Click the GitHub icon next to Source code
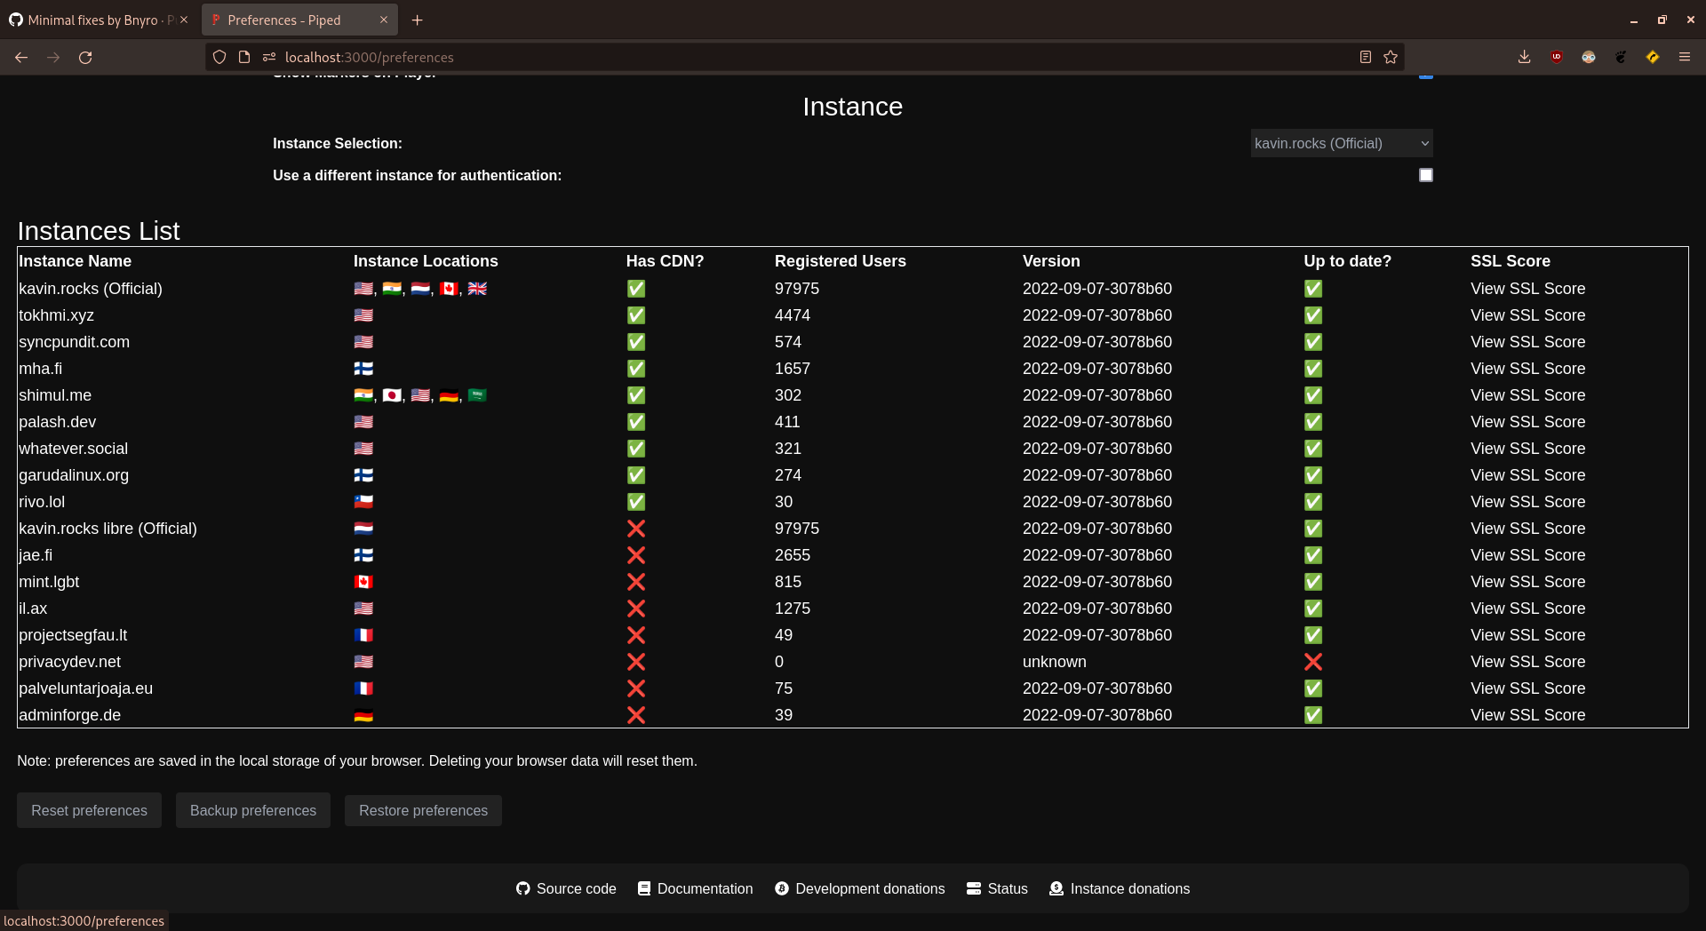This screenshot has height=931, width=1706. pyautogui.click(x=522, y=888)
